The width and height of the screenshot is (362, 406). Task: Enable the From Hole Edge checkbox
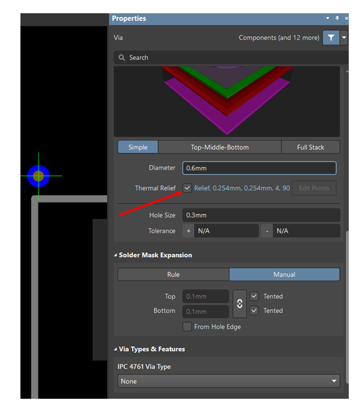(x=188, y=326)
